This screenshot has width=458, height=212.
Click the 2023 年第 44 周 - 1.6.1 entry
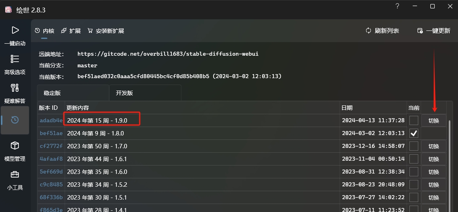[97, 159]
